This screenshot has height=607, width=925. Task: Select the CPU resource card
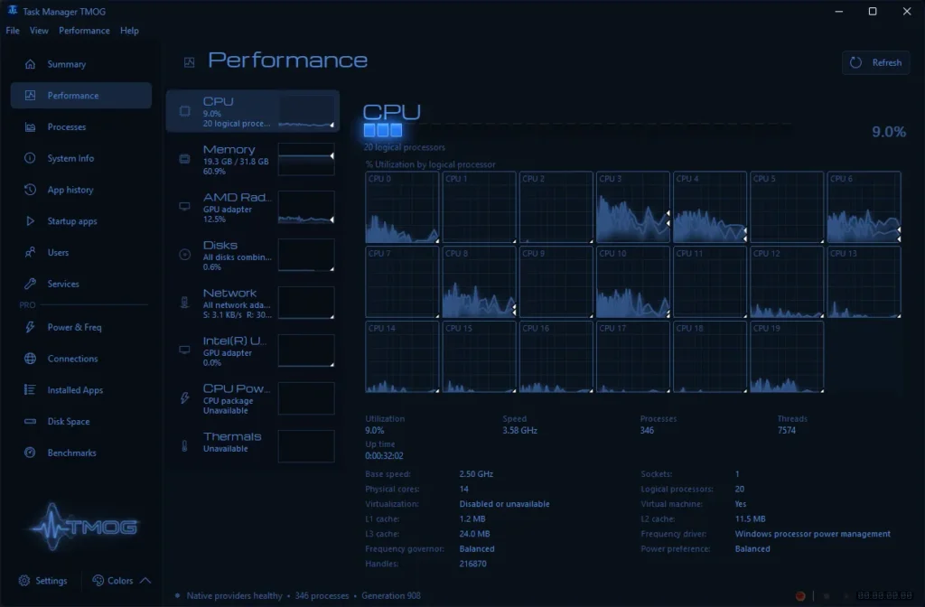pos(253,111)
